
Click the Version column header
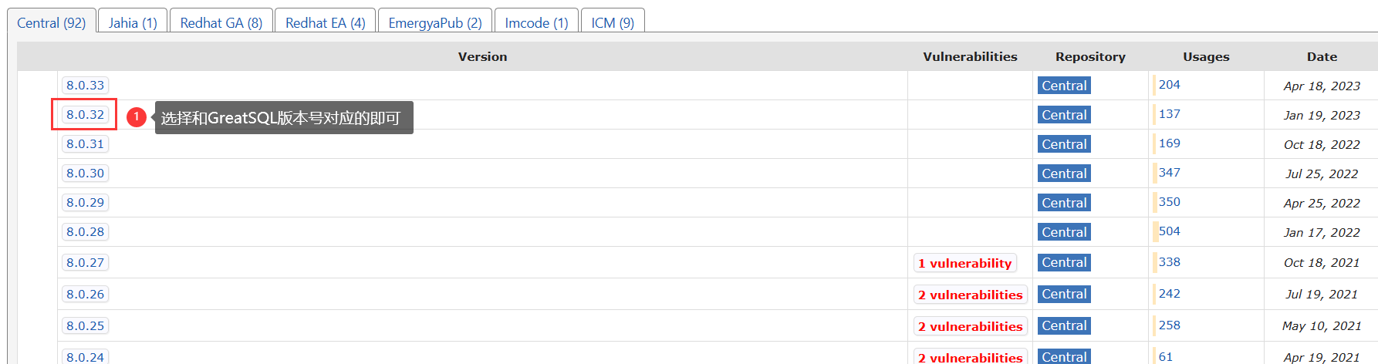click(482, 56)
